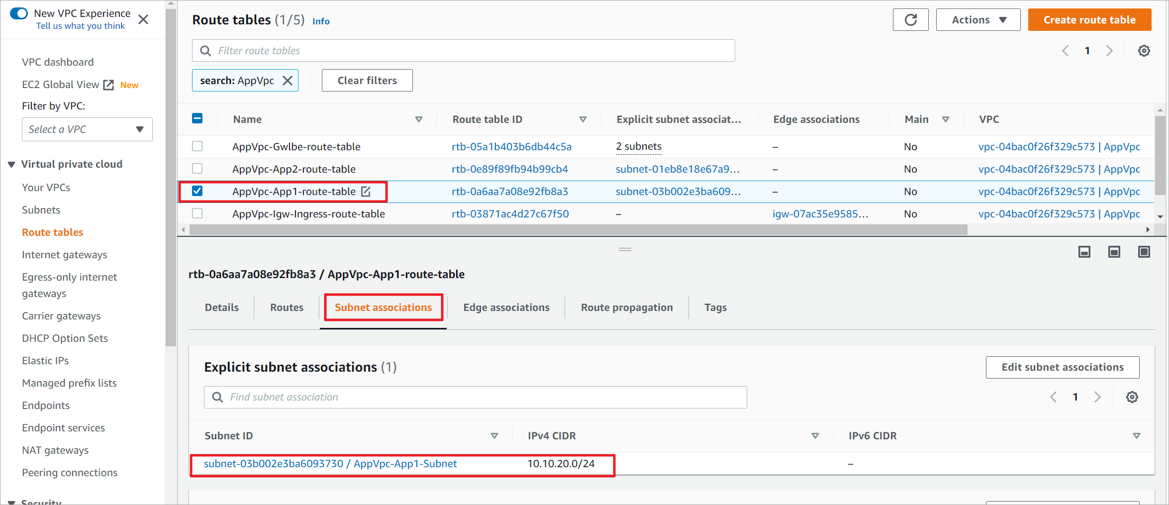Click the Filter route tables search field
This screenshot has height=505, width=1169.
463,51
